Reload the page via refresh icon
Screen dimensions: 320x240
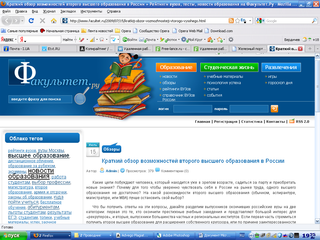pyautogui.click(x=31, y=20)
